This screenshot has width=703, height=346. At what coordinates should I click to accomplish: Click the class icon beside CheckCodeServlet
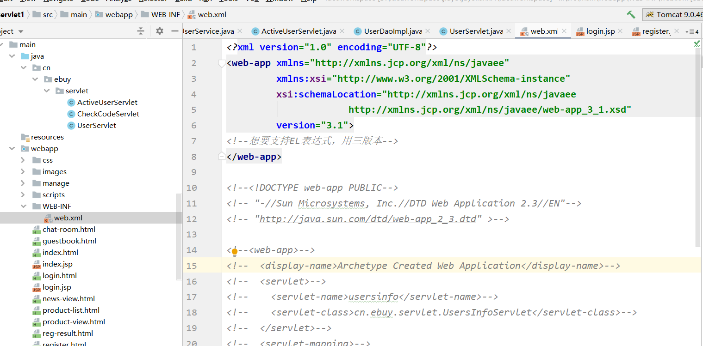71,114
